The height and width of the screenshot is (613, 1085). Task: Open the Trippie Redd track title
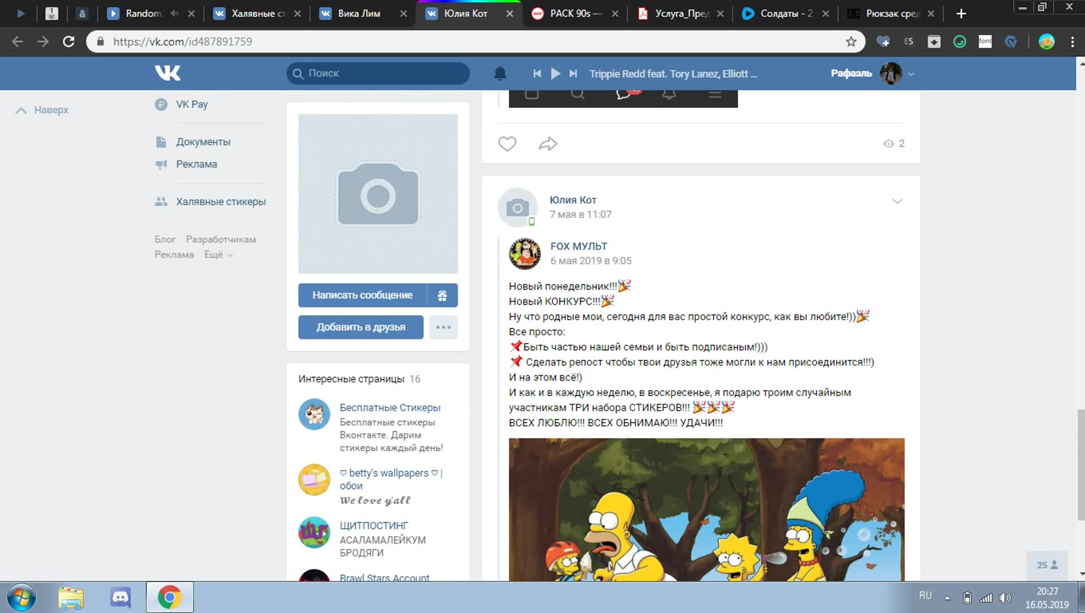pyautogui.click(x=673, y=74)
